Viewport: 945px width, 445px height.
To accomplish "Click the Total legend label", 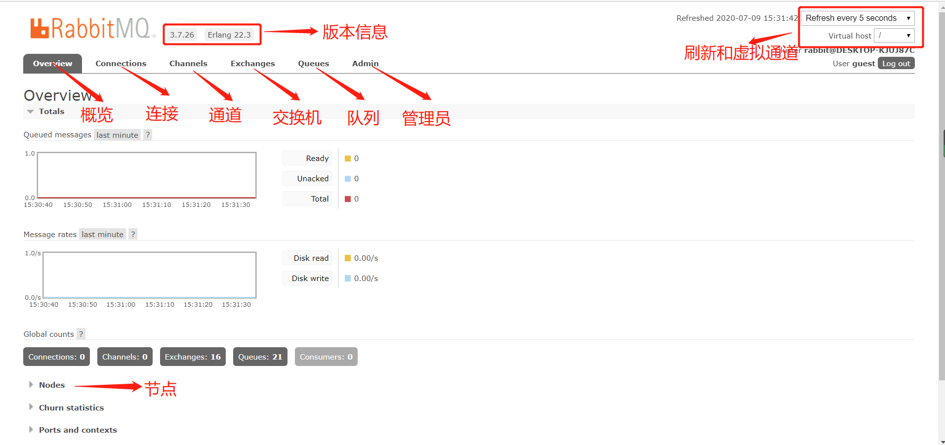I will tap(307, 199).
